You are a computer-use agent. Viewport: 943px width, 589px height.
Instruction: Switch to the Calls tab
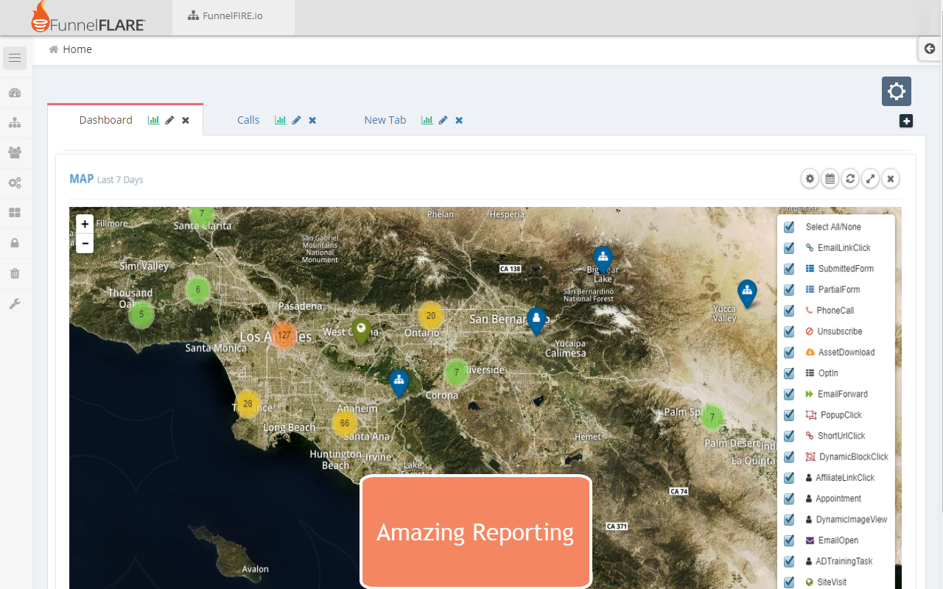click(248, 119)
